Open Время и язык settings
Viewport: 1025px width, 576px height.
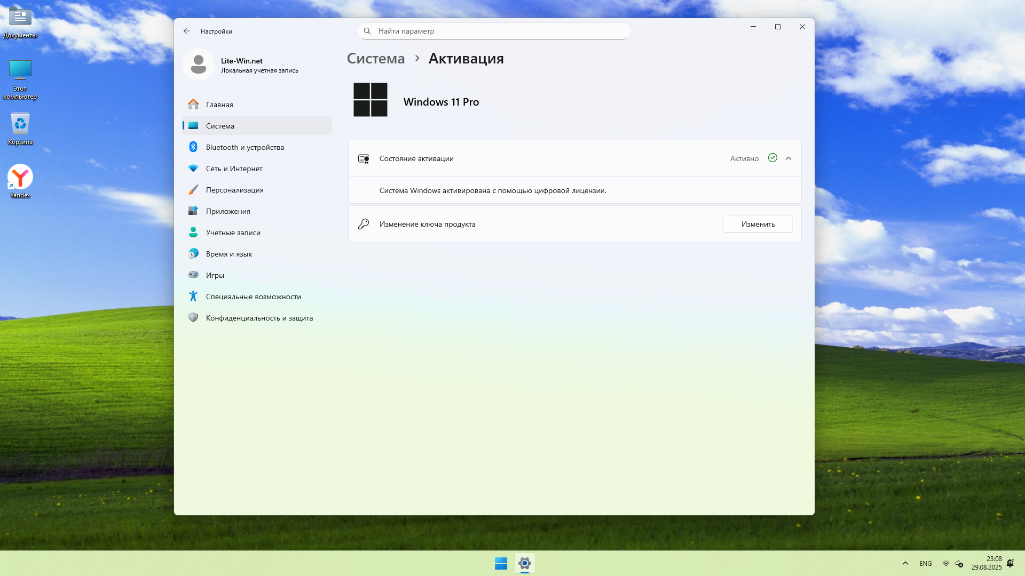click(x=228, y=254)
